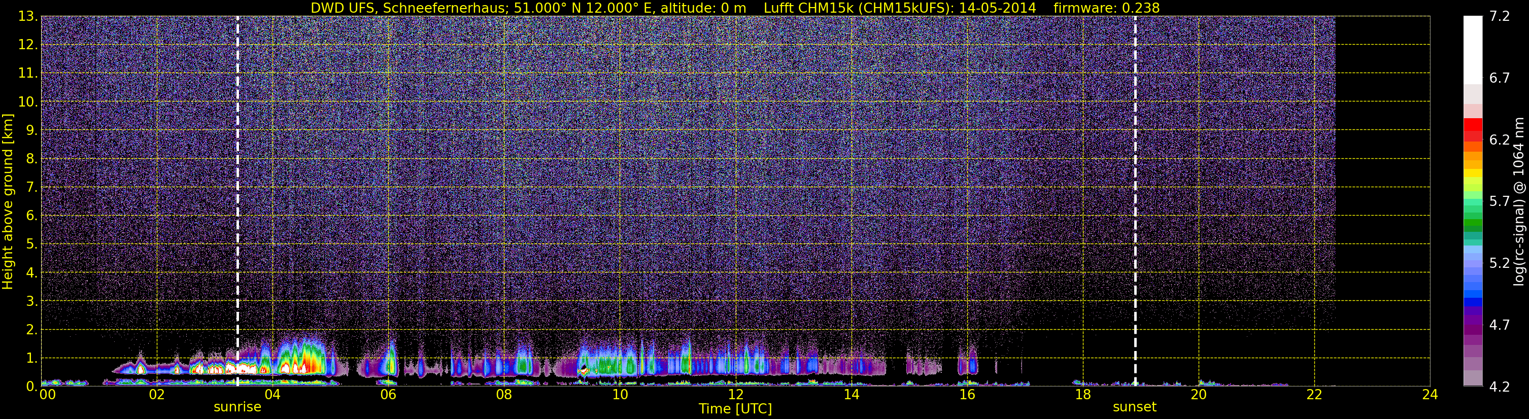Click the 'Lufft CHM15k (CHM15kUFS): 14-05-2014' title text
Viewport: 1529px width, 419px height.
[900, 8]
